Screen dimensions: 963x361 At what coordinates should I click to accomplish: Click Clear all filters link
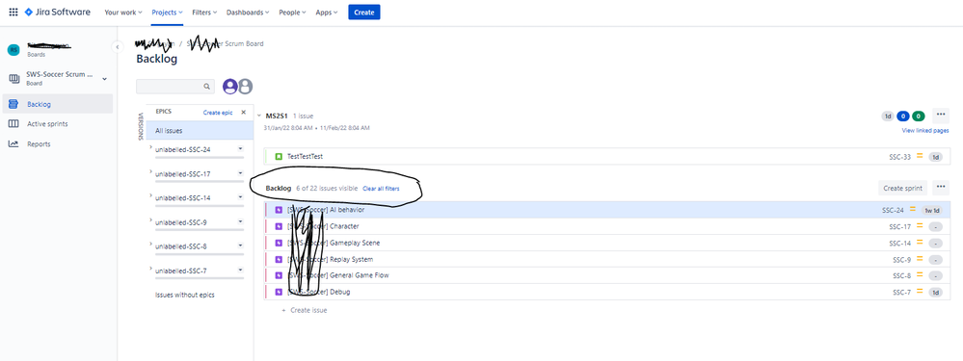click(381, 189)
